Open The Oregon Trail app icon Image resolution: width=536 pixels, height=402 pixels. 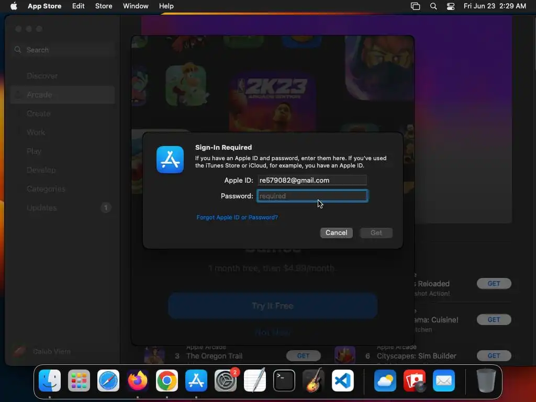[154, 355]
